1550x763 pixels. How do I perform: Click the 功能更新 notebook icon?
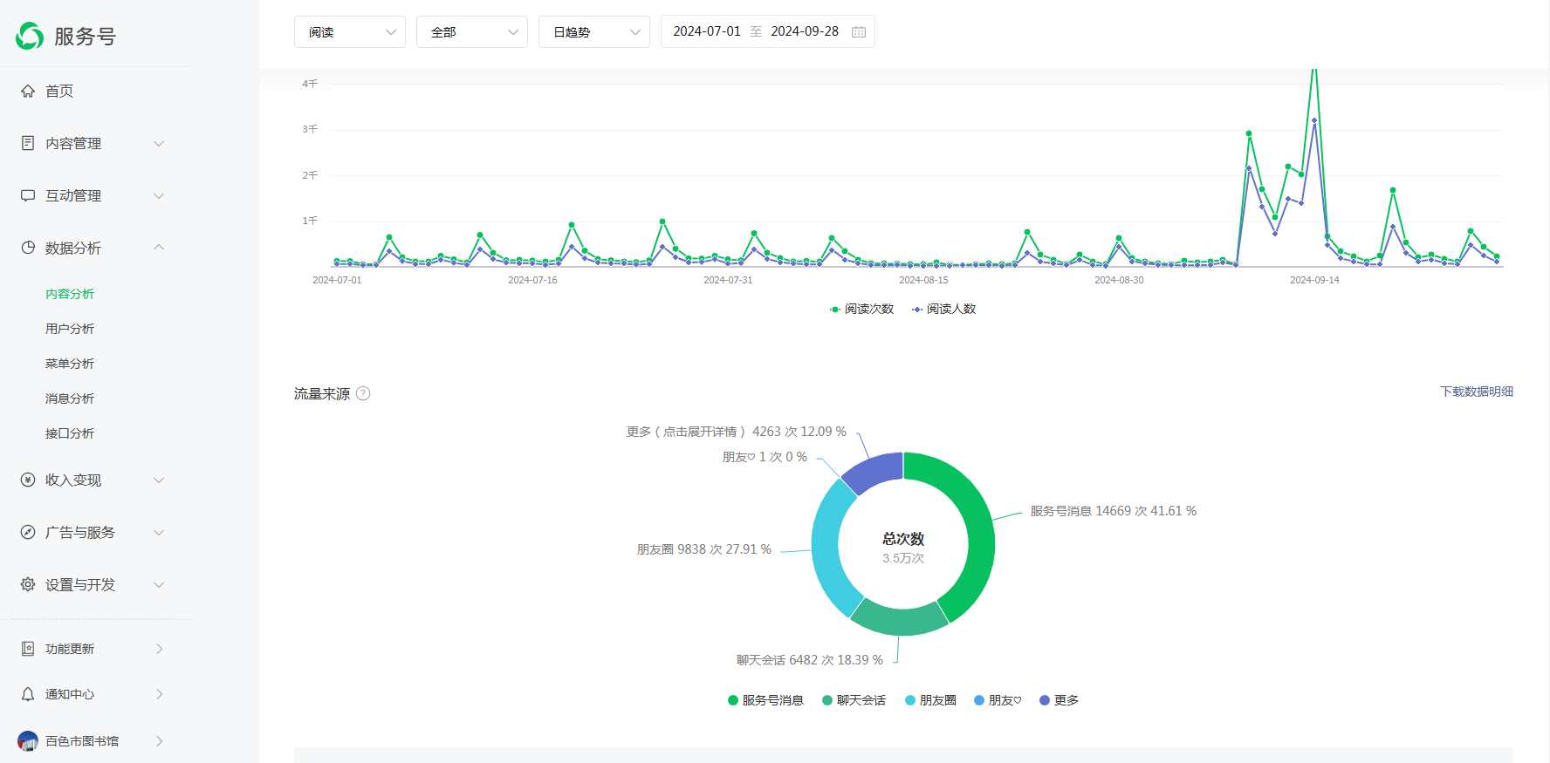28,649
